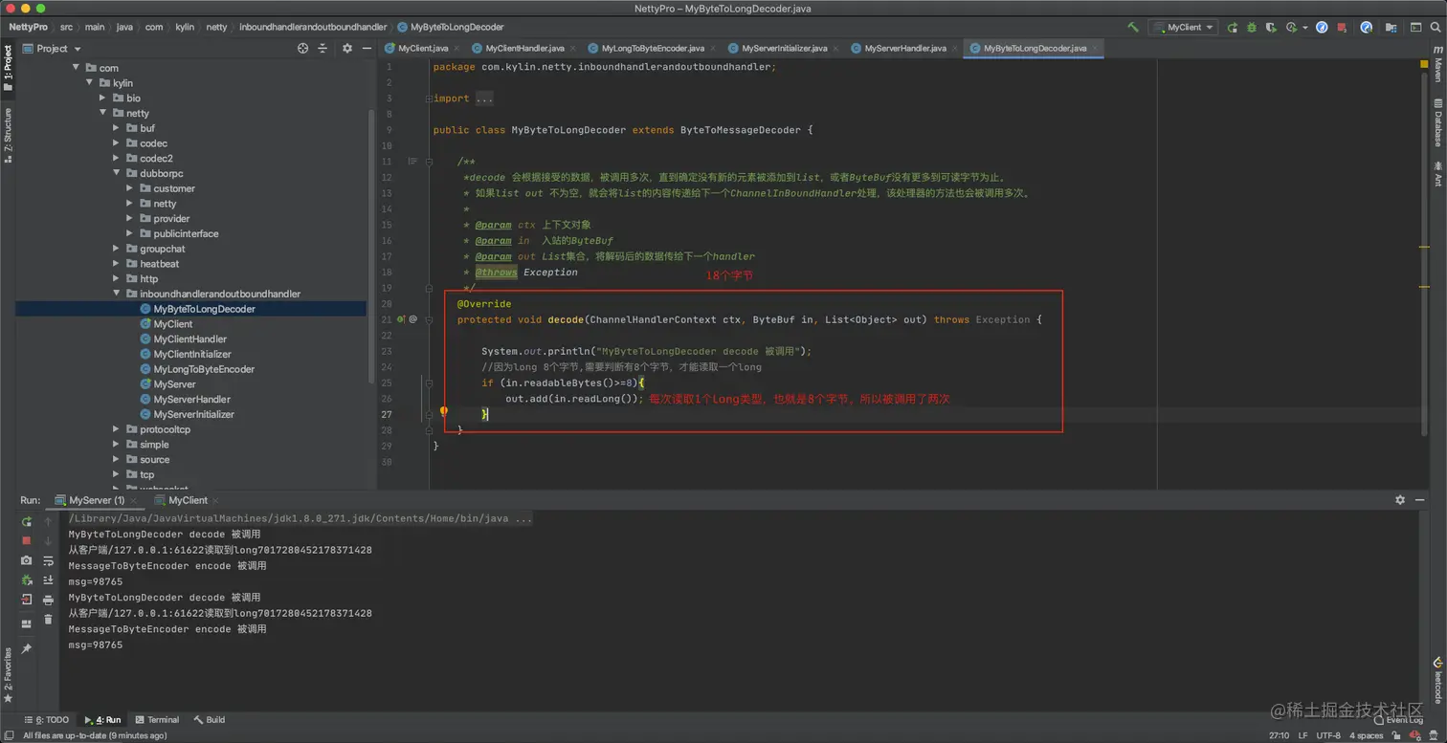This screenshot has height=743, width=1447.
Task: Close the MyByteToLongDecoder.java tab
Action: pos(1095,48)
